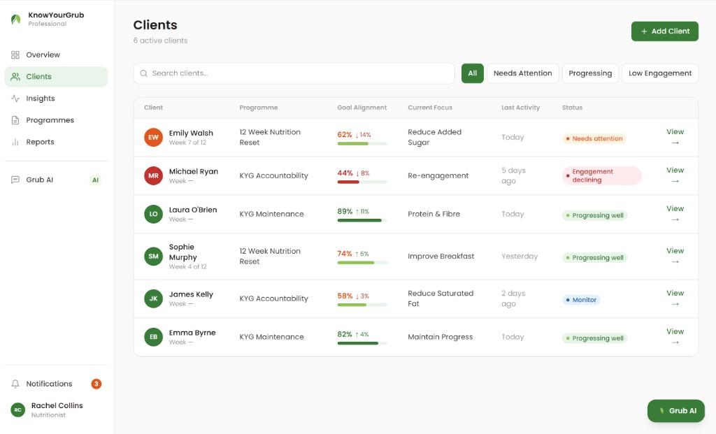Click the Overview grid icon
The width and height of the screenshot is (716, 434).
[15, 55]
